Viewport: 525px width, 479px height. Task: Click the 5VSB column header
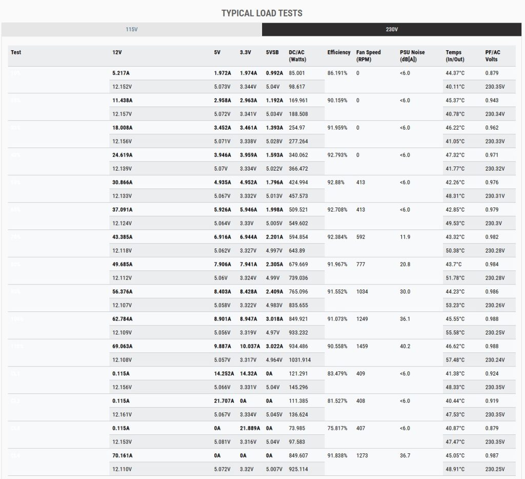(273, 52)
